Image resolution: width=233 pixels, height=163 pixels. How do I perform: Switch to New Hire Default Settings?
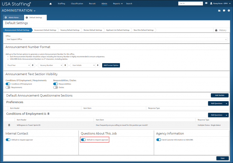pyautogui.click(x=144, y=30)
